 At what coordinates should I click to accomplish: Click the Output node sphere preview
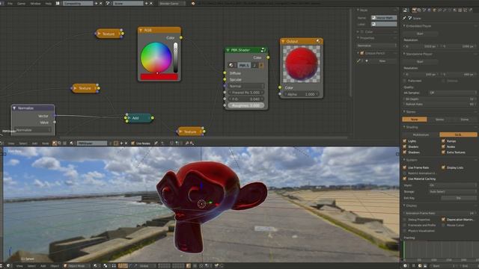click(x=301, y=64)
